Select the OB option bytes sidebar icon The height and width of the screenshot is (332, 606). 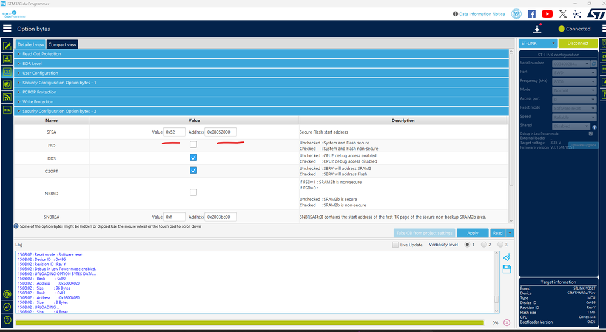7,72
